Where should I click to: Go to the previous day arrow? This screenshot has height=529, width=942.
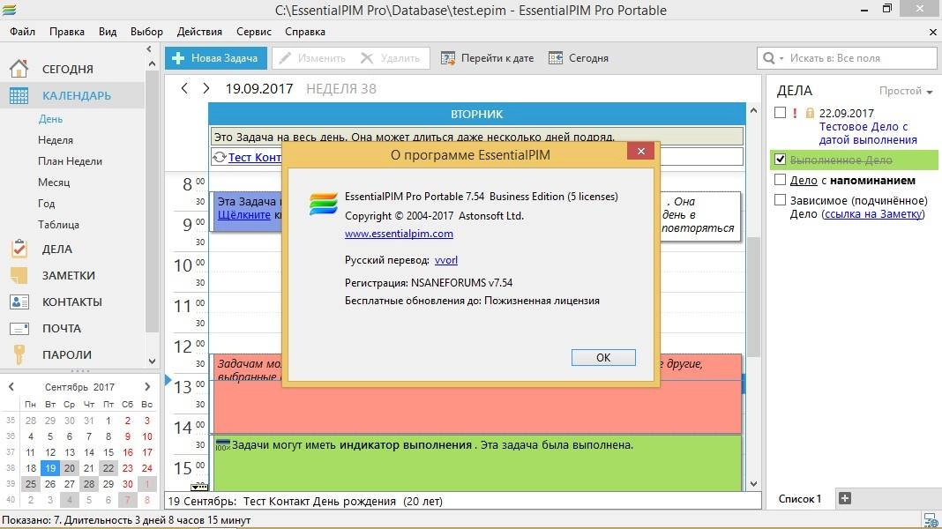184,89
